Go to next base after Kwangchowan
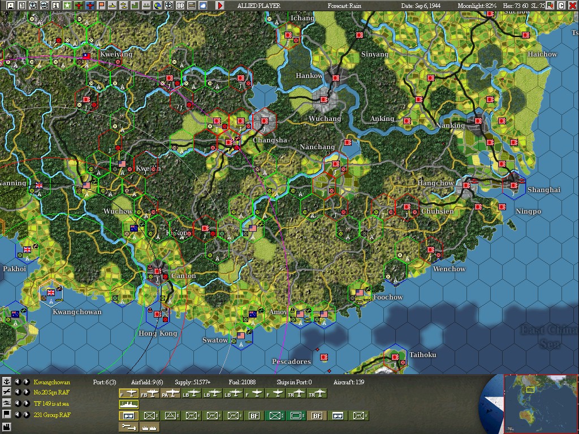 pyautogui.click(x=26, y=381)
